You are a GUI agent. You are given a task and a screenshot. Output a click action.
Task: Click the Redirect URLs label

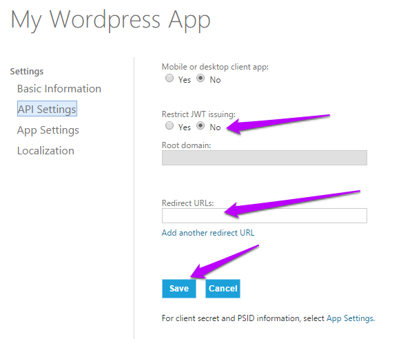coord(187,203)
